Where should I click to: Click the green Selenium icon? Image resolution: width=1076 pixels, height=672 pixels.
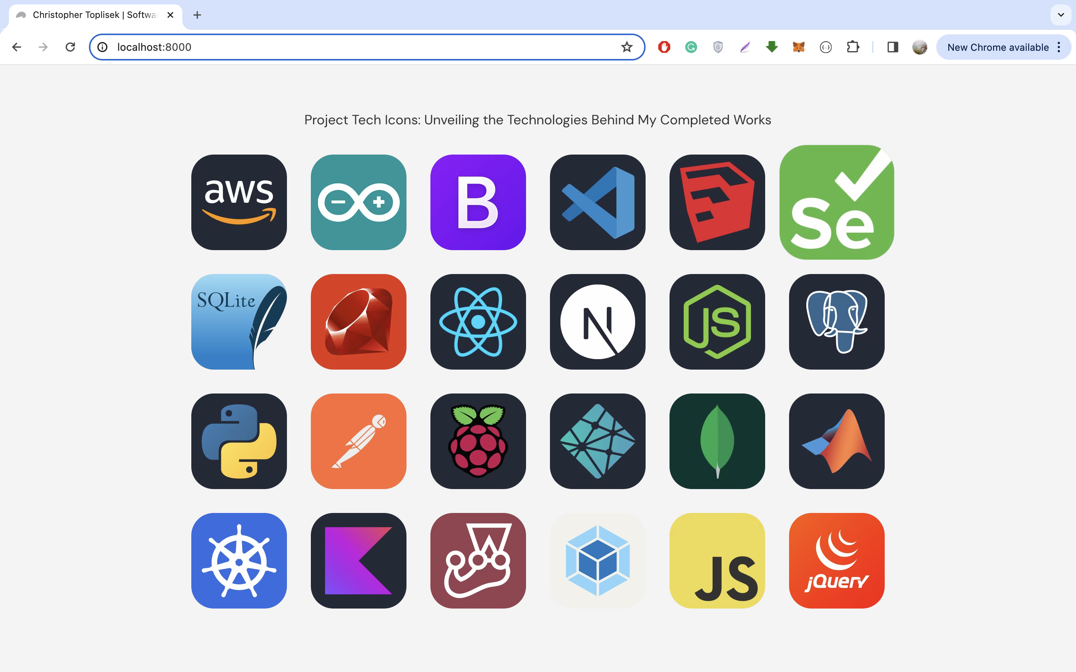(x=837, y=202)
